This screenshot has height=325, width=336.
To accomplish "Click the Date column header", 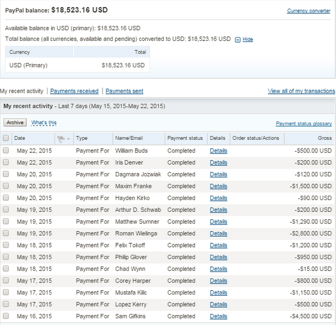I will click(x=20, y=138).
